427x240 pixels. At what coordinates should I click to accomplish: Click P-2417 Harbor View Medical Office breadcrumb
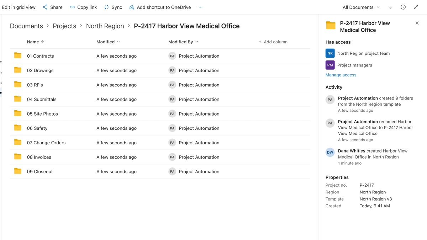[x=187, y=26]
